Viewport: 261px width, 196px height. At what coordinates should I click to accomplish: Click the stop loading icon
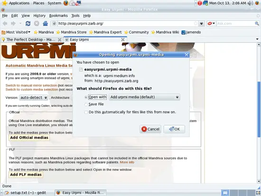pos(37,23)
